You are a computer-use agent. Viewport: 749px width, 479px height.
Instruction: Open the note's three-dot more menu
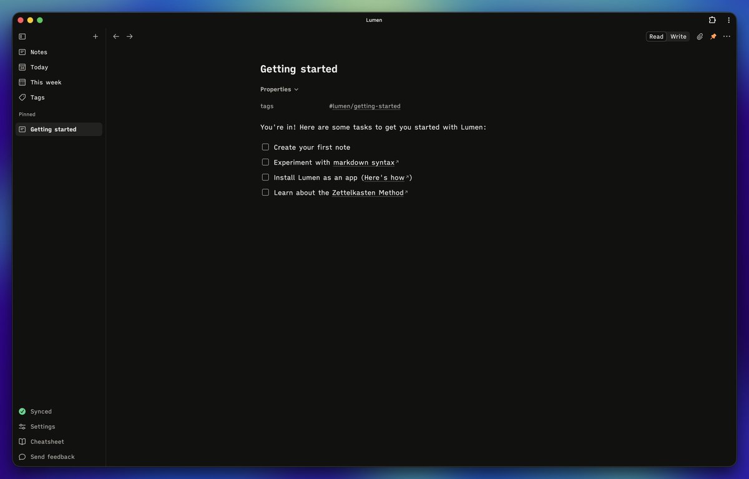click(x=727, y=37)
